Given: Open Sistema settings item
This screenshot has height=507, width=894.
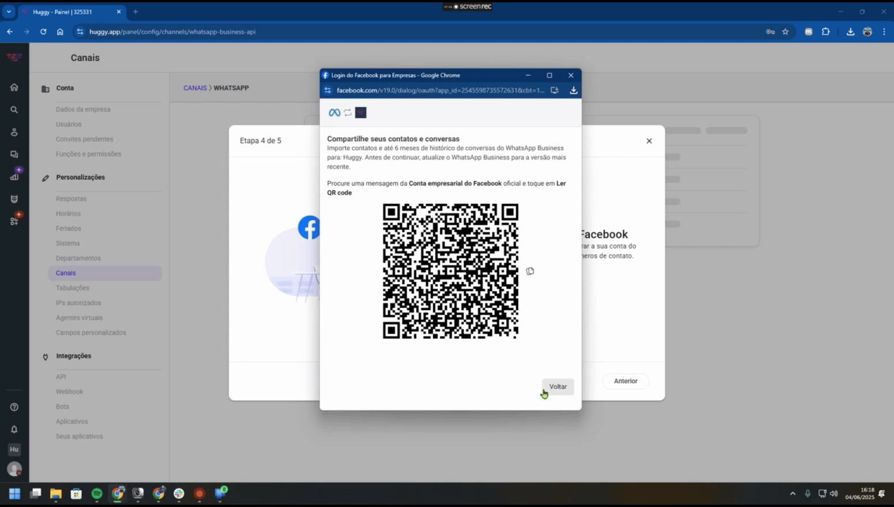Looking at the screenshot, I should click(67, 244).
